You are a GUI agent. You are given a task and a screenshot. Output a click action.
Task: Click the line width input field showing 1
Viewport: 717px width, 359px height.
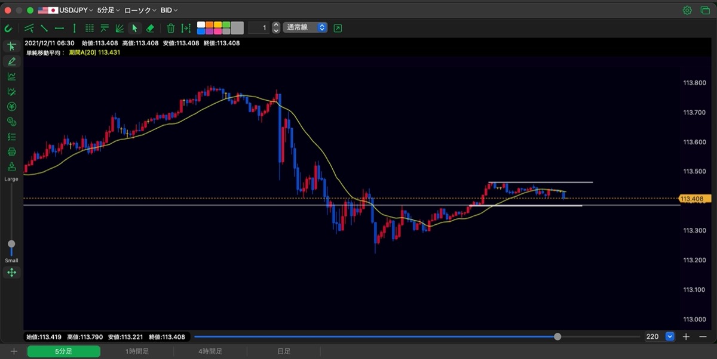pos(259,27)
